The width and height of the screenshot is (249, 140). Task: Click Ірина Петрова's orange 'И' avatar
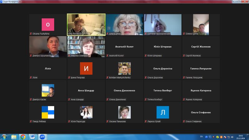[86, 68]
